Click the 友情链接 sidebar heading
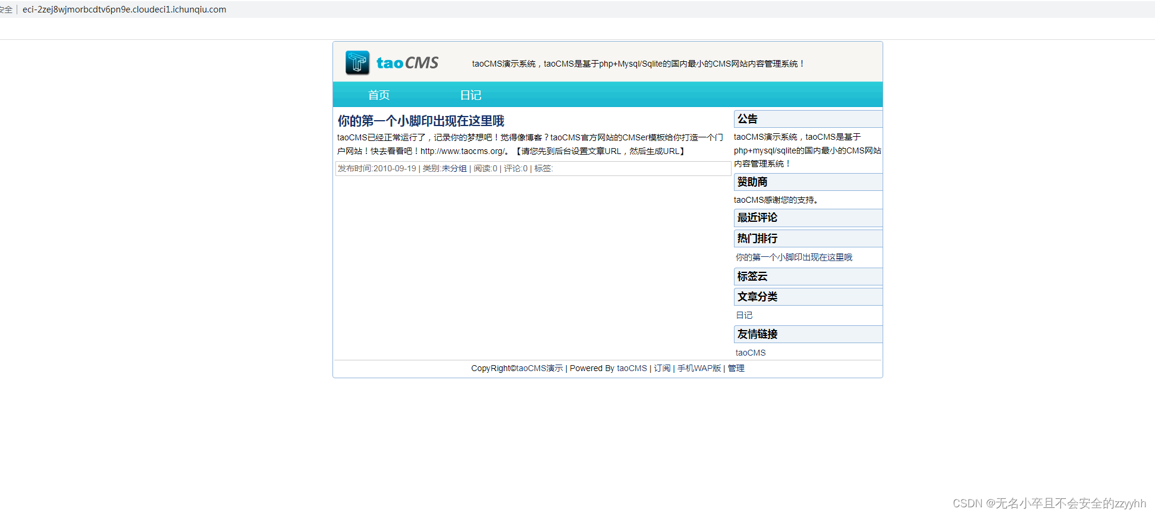The height and width of the screenshot is (515, 1155). click(808, 334)
